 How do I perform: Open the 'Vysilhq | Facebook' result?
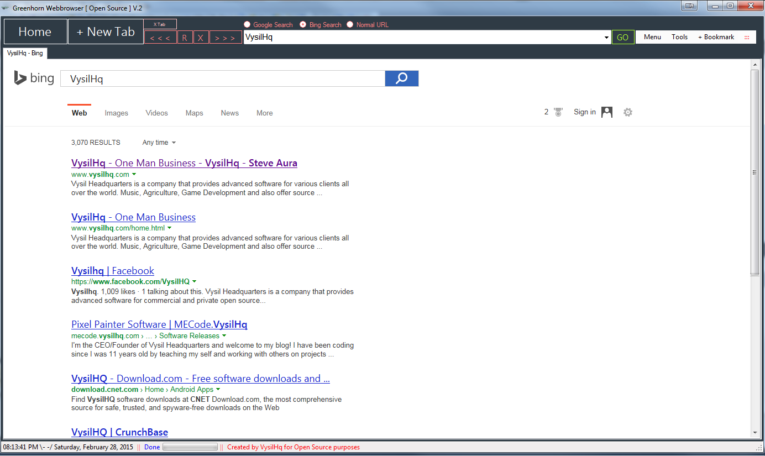(112, 270)
